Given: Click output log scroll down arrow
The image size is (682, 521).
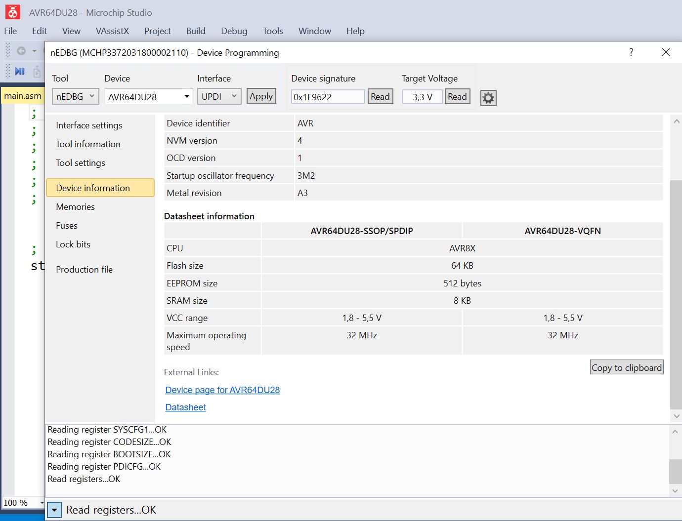Looking at the screenshot, I should pos(675,491).
